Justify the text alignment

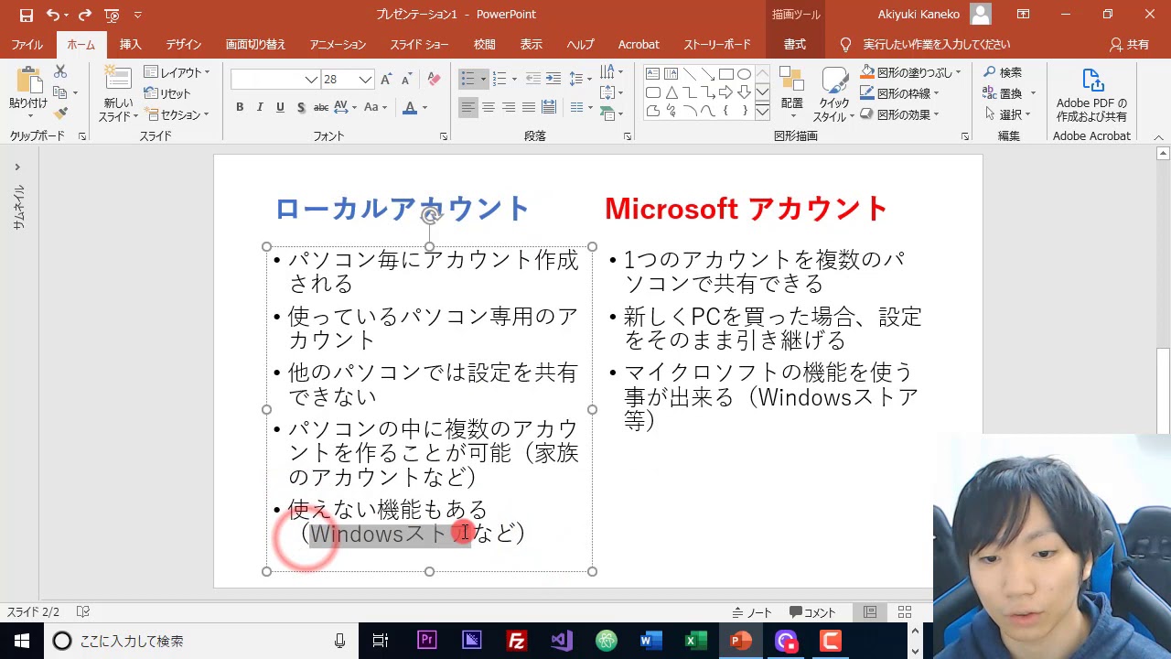click(x=529, y=107)
